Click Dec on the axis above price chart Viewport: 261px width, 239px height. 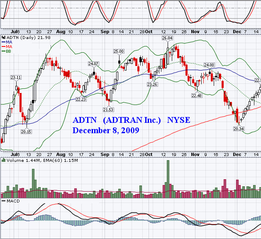click(237, 32)
